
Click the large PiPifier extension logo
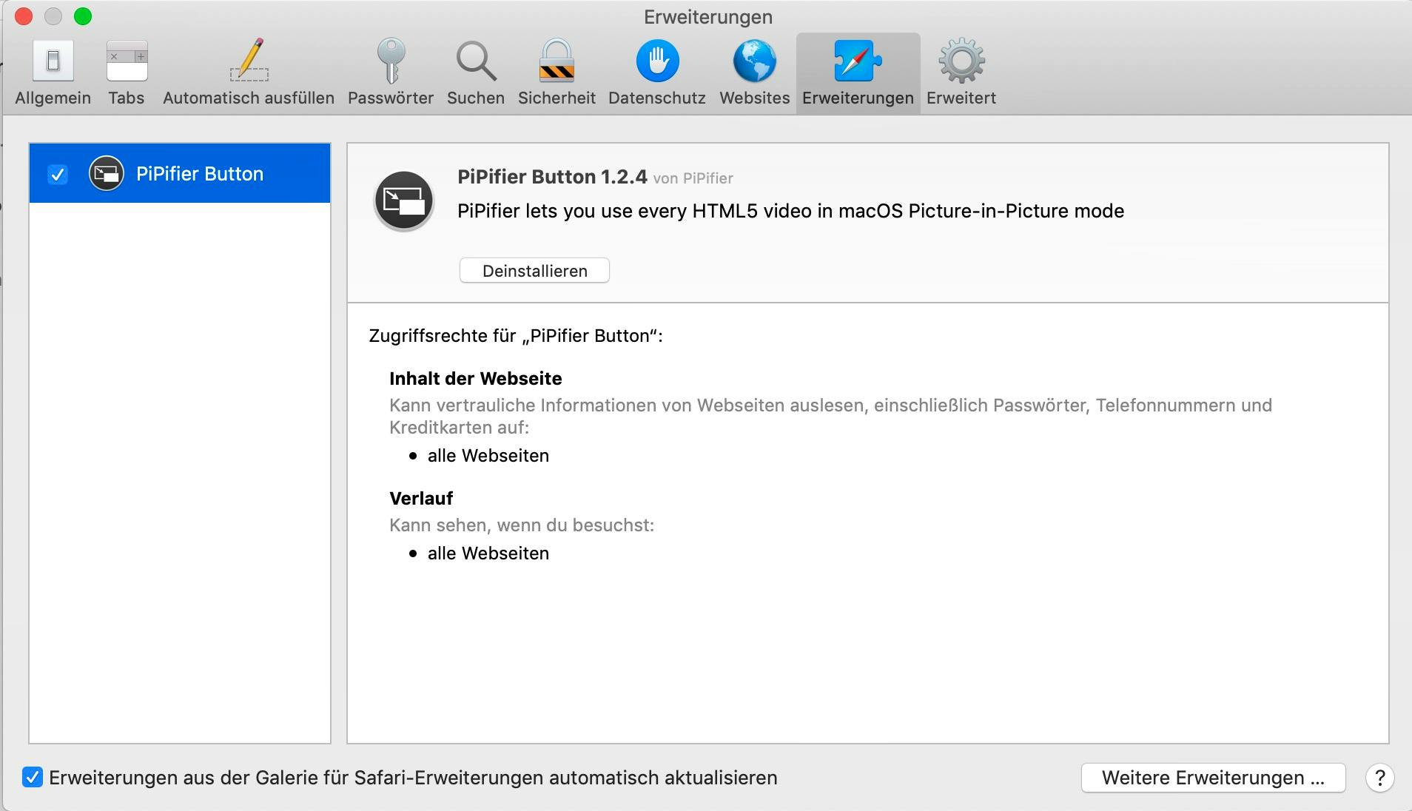point(404,201)
